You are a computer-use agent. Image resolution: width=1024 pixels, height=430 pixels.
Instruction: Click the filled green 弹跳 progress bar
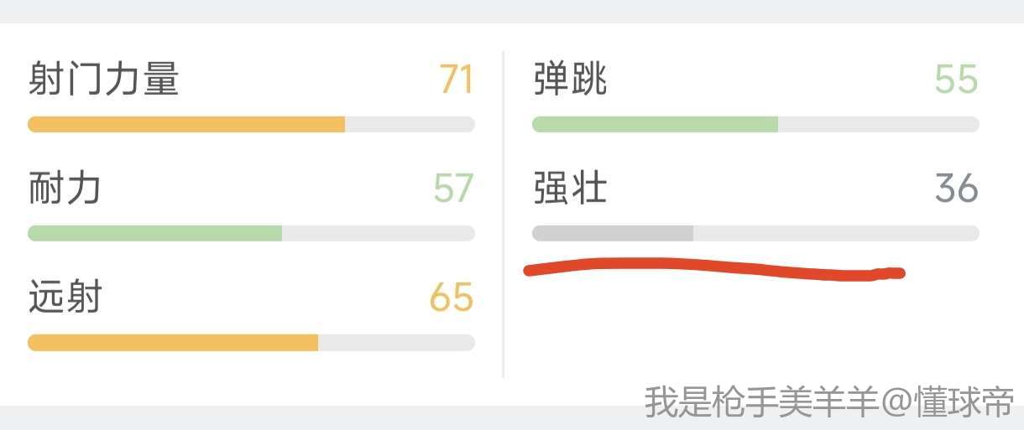(x=655, y=125)
